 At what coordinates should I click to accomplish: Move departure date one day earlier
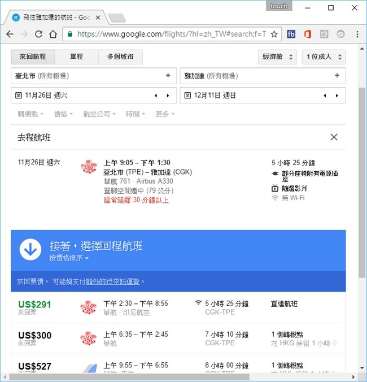(x=156, y=95)
